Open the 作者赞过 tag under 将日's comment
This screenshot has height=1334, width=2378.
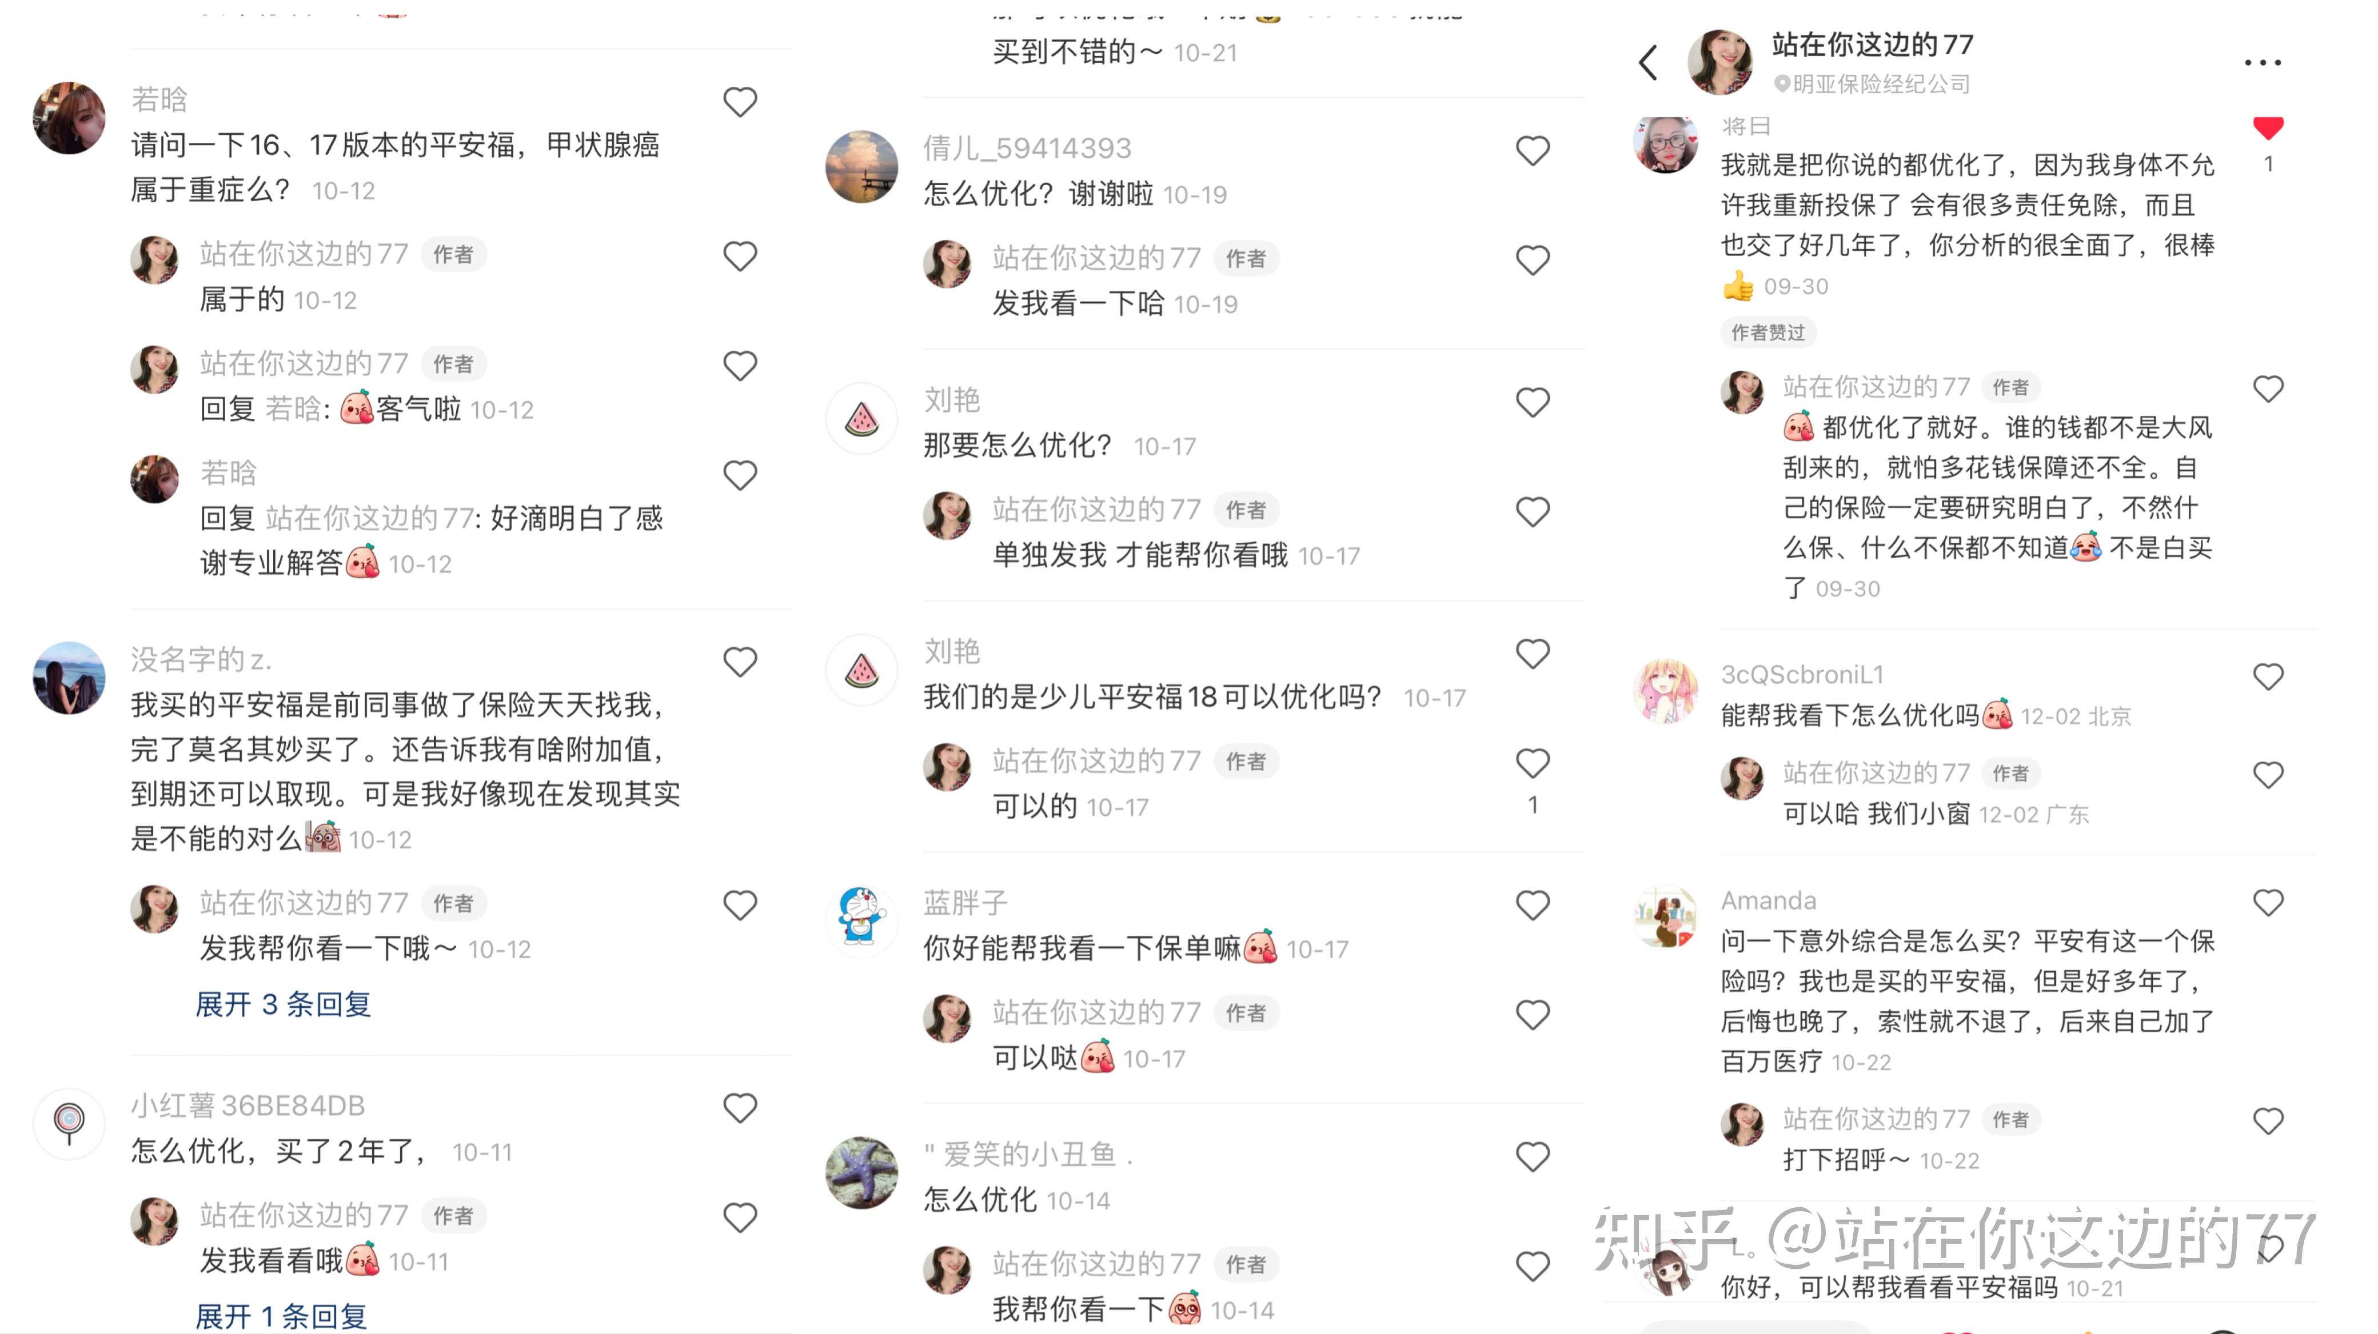[1768, 332]
